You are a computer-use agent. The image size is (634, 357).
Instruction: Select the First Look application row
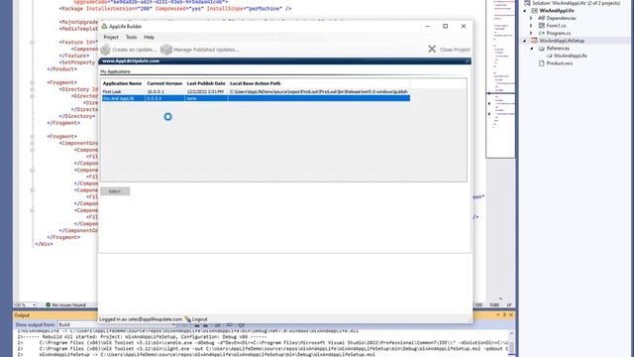click(256, 92)
